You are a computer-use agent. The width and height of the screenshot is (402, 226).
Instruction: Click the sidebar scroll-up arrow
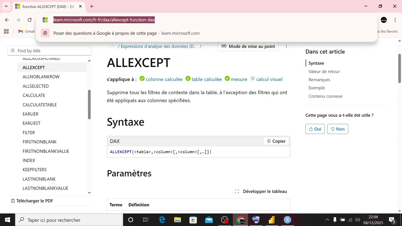89,60
